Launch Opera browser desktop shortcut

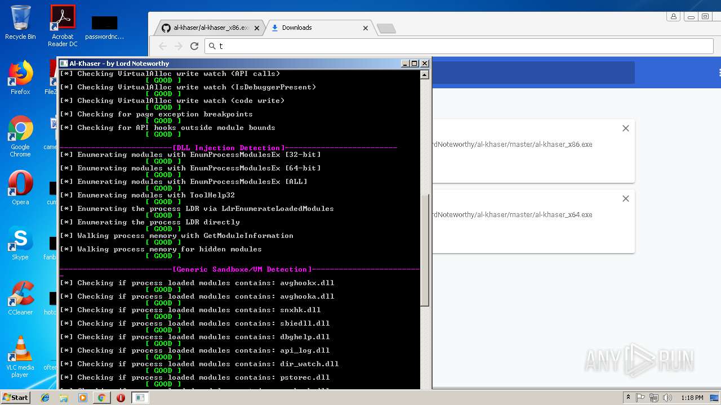[20, 188]
